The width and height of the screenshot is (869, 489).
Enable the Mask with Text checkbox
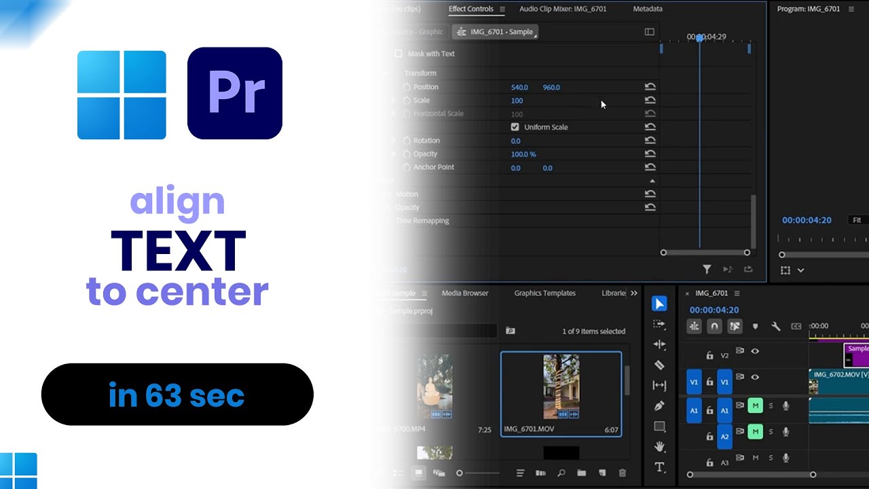[x=399, y=54]
